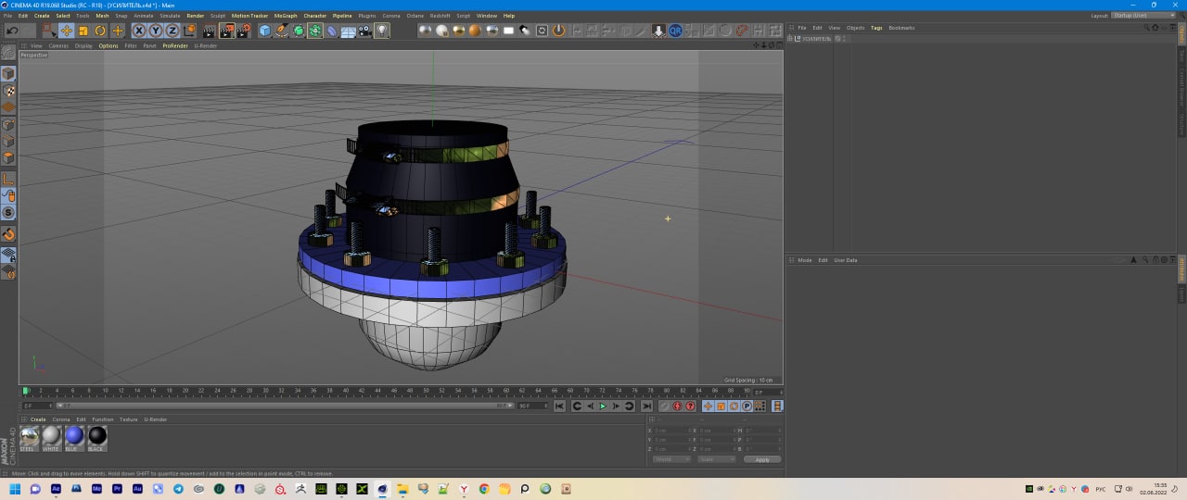Toggle the X axis lock
Image resolution: width=1187 pixels, height=500 pixels.
coord(139,31)
